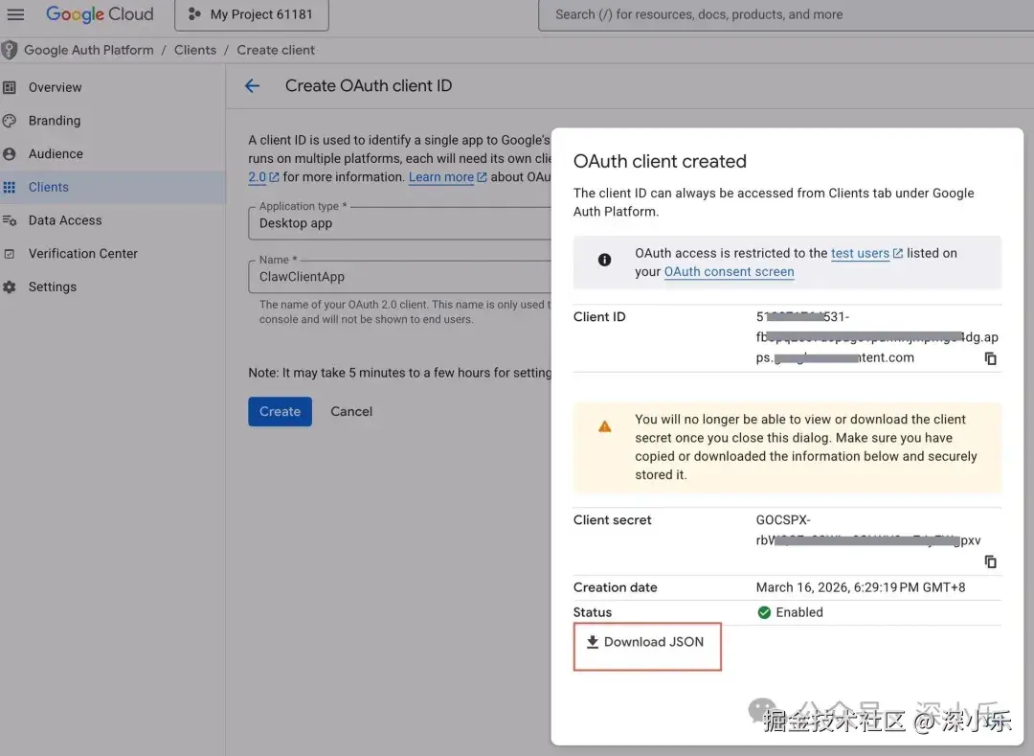Go to Google Auth Platform breadcrumb
1034x756 pixels.
[x=89, y=50]
